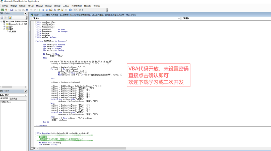This screenshot has width=271, height=151.
Task: Save the project with the floppy disk icon
Action: tap(12, 10)
